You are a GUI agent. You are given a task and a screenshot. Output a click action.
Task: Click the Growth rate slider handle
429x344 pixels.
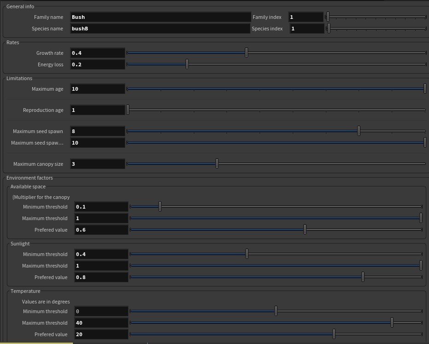247,52
